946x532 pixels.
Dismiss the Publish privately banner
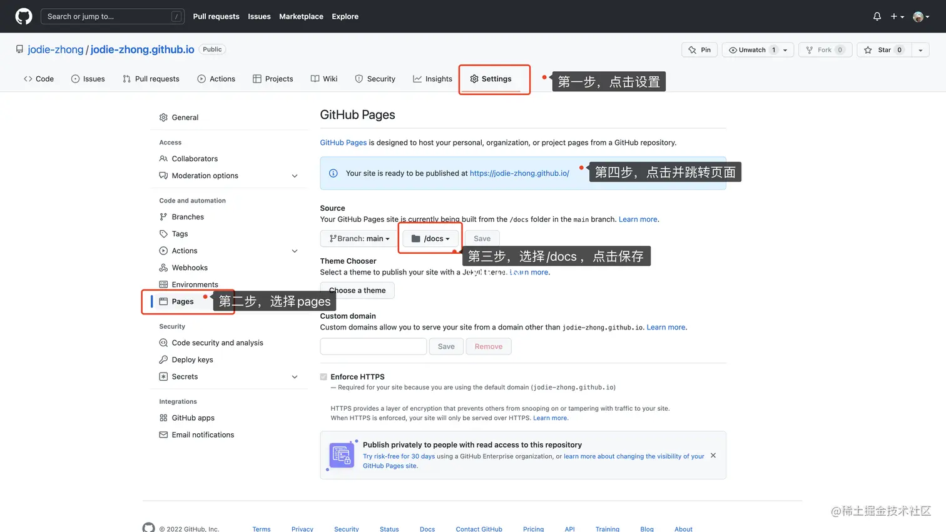(713, 456)
